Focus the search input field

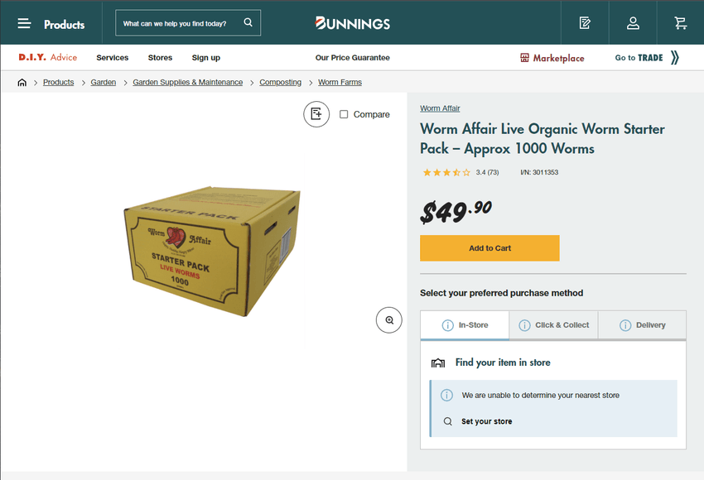click(180, 23)
